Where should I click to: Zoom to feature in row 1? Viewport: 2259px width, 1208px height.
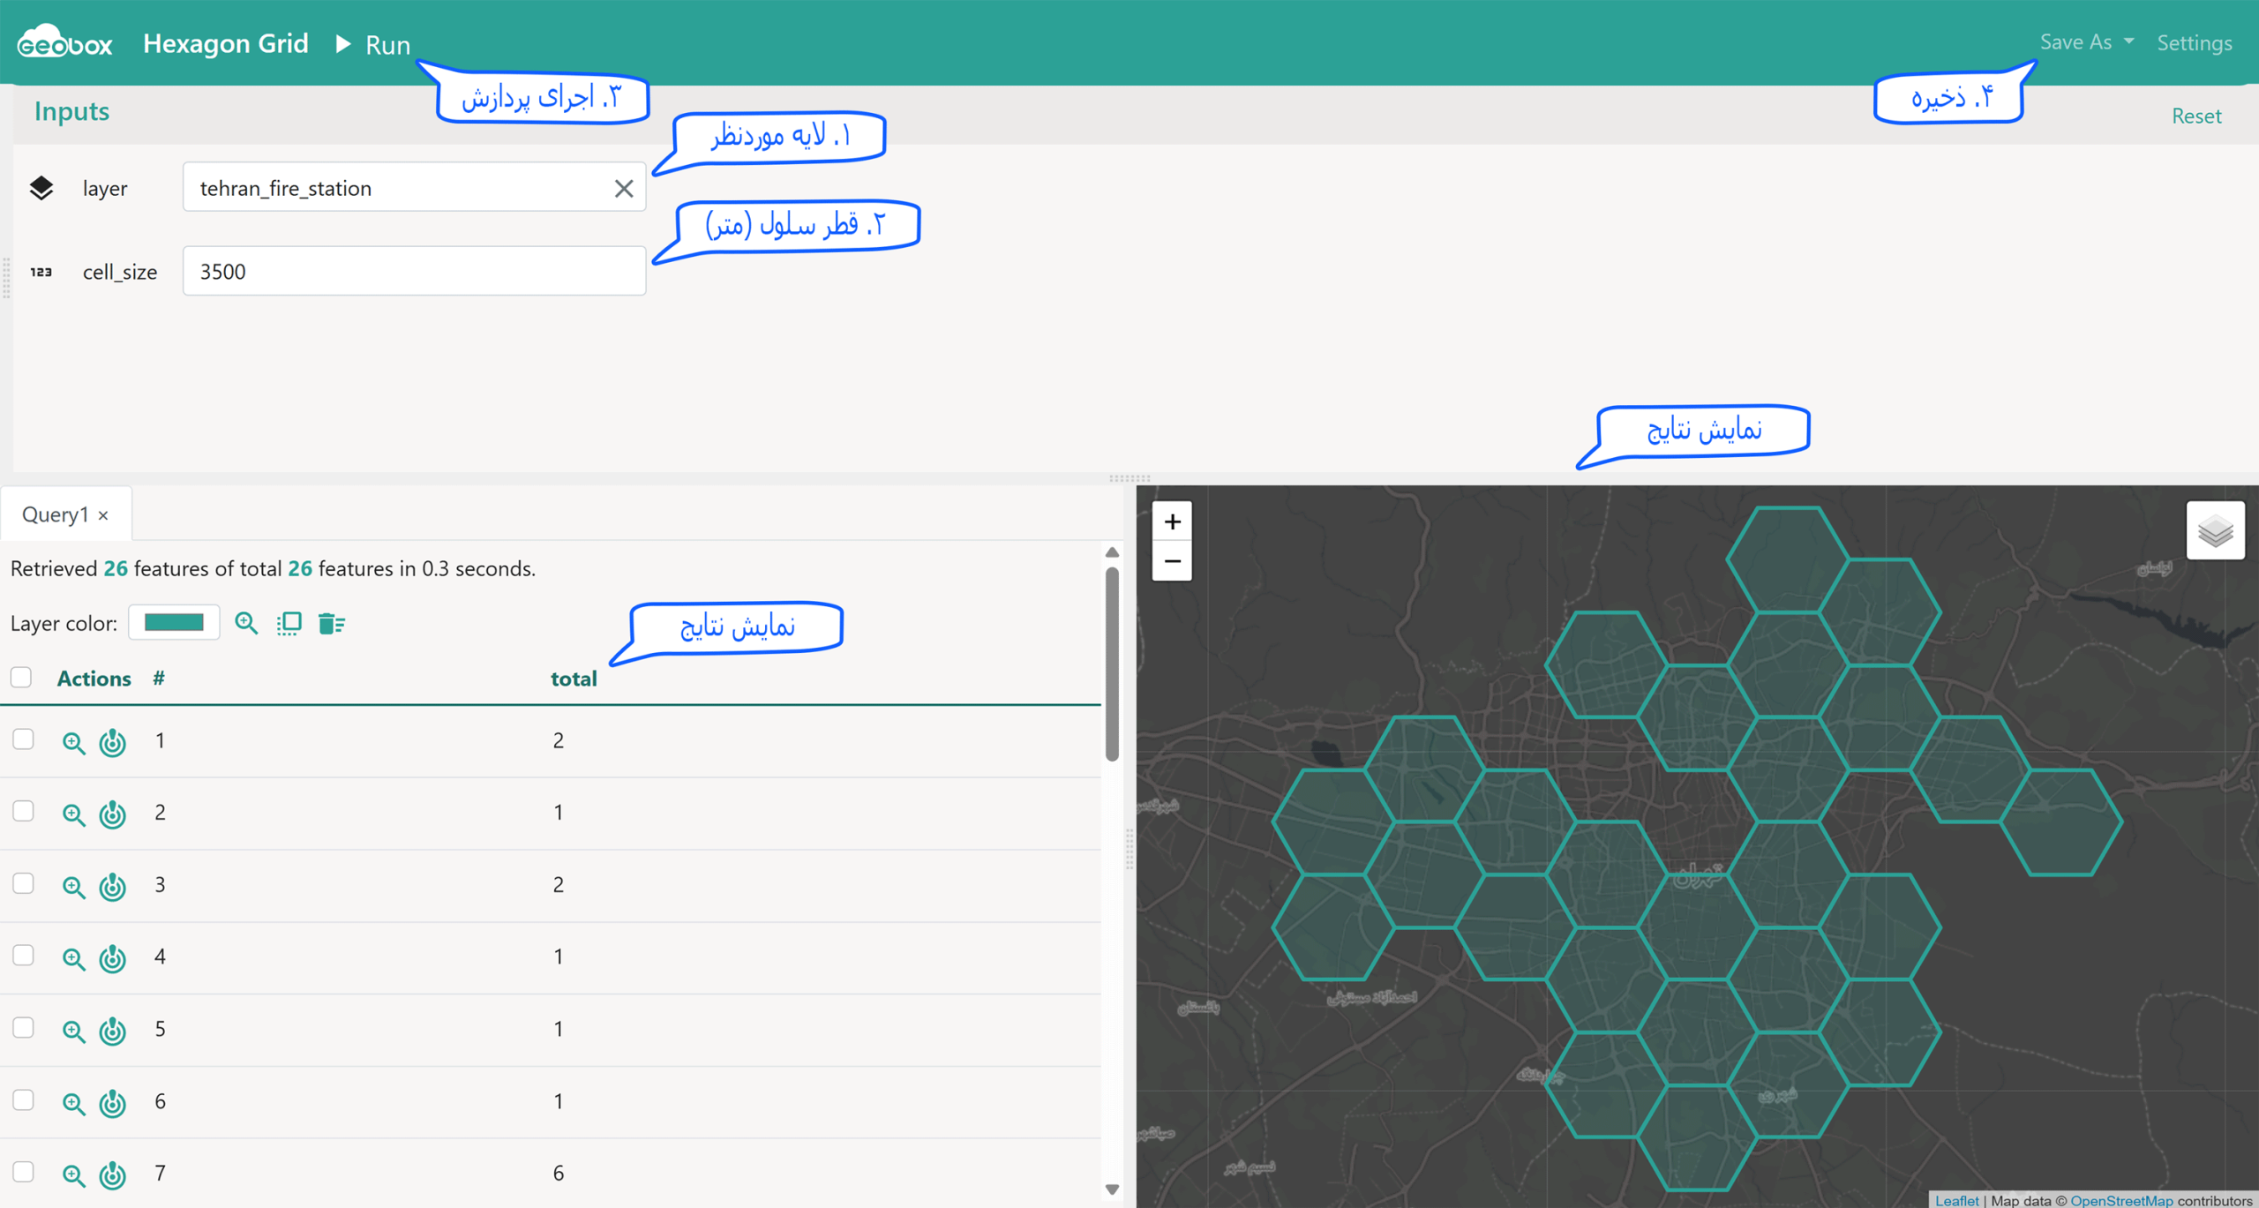(x=73, y=742)
